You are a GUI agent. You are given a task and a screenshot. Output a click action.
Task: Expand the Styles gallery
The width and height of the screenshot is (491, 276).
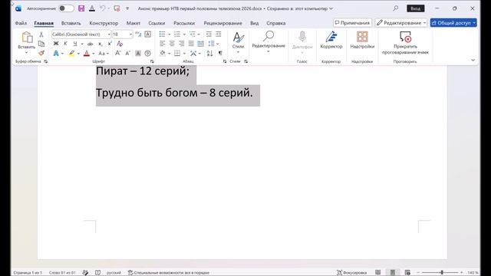pyautogui.click(x=238, y=42)
